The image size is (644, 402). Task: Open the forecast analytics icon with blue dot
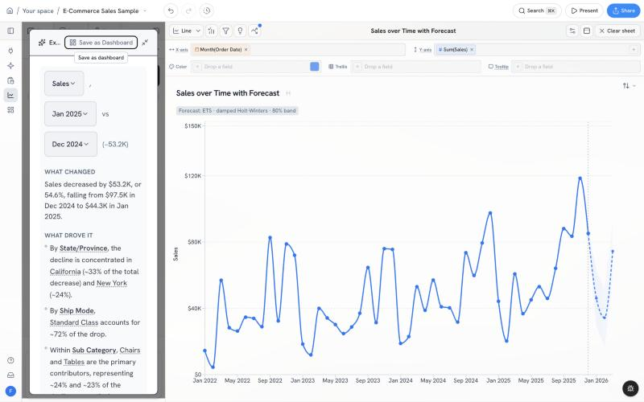[x=254, y=31]
